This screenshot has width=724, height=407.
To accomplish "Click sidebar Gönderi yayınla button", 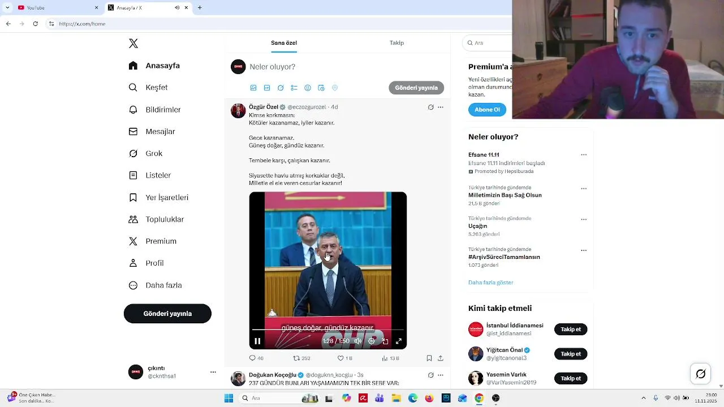I will tap(167, 314).
